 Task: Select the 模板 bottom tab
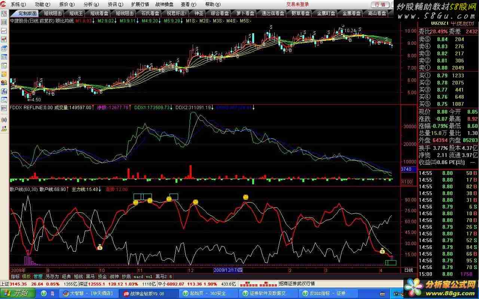coord(26,277)
